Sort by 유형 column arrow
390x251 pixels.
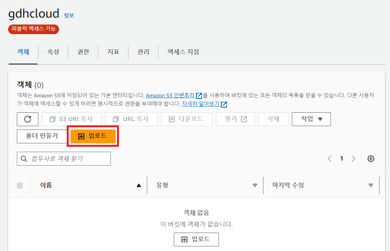(255, 185)
